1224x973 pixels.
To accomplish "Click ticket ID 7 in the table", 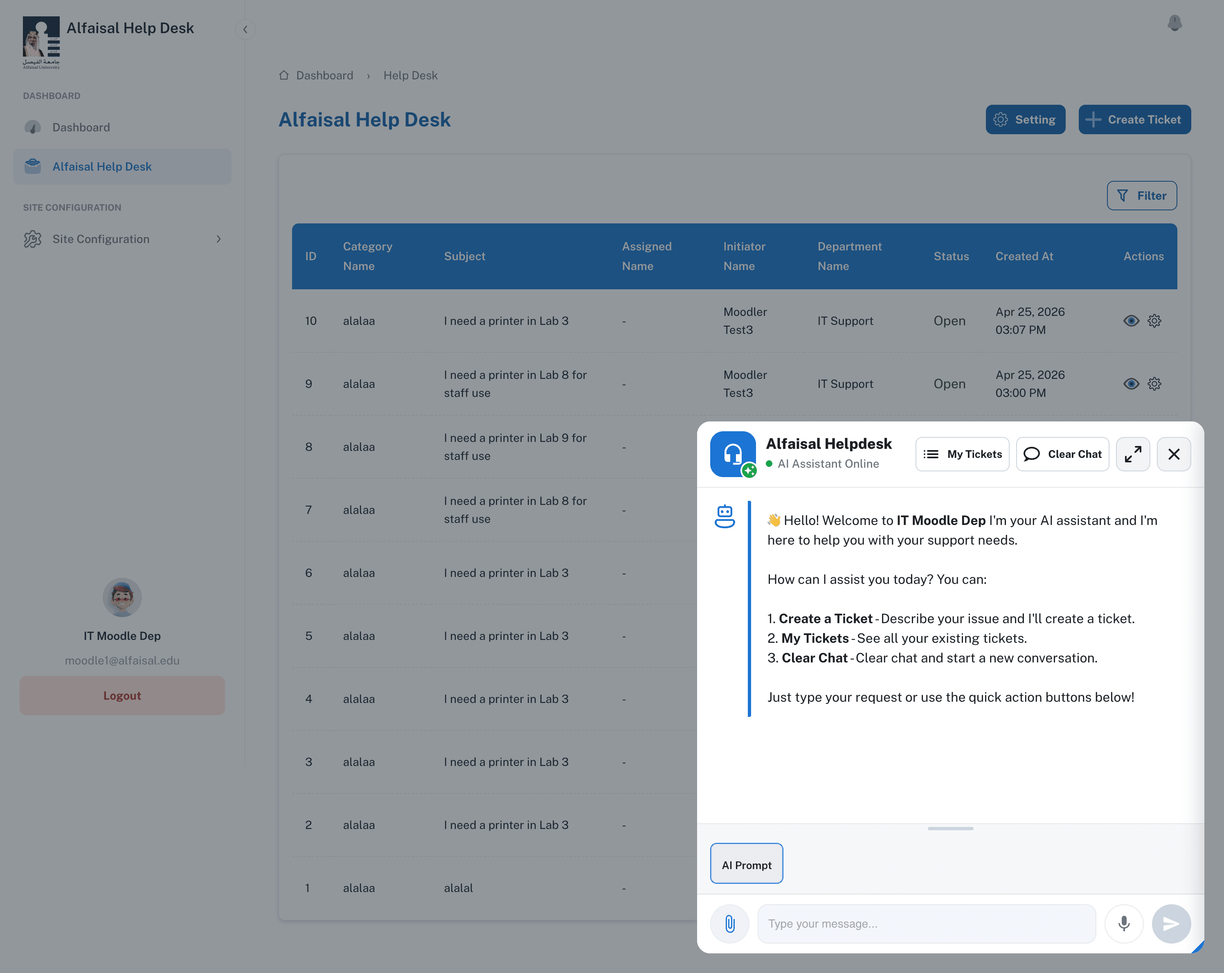I will coord(308,510).
